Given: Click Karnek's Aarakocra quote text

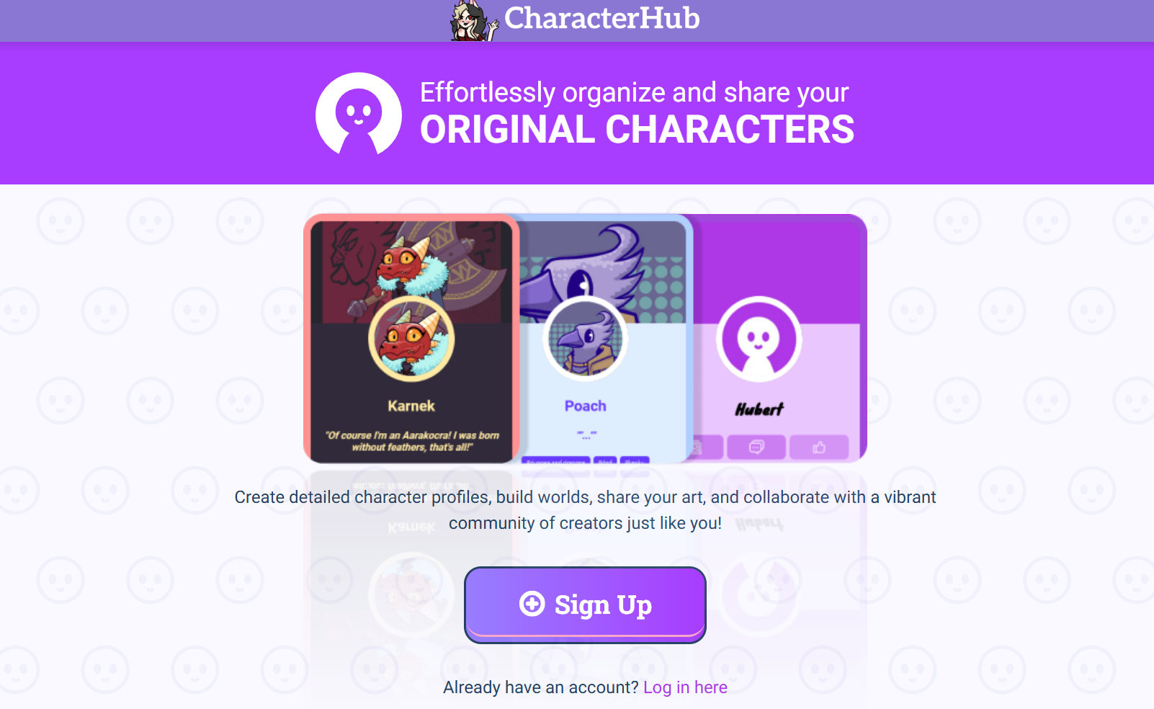Looking at the screenshot, I should pos(411,441).
